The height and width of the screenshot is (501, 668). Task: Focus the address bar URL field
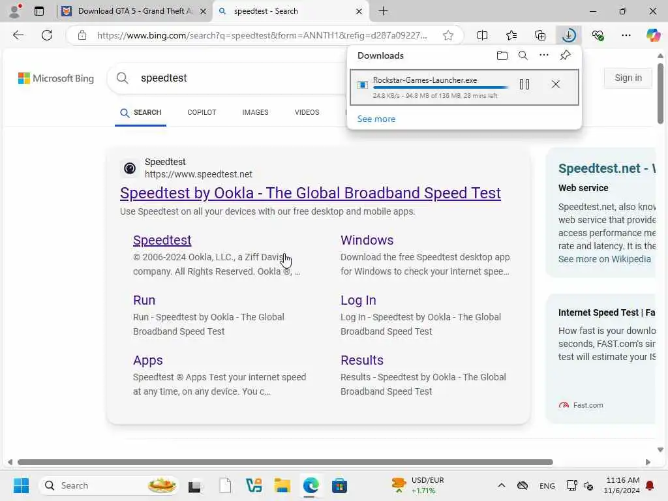(x=262, y=35)
